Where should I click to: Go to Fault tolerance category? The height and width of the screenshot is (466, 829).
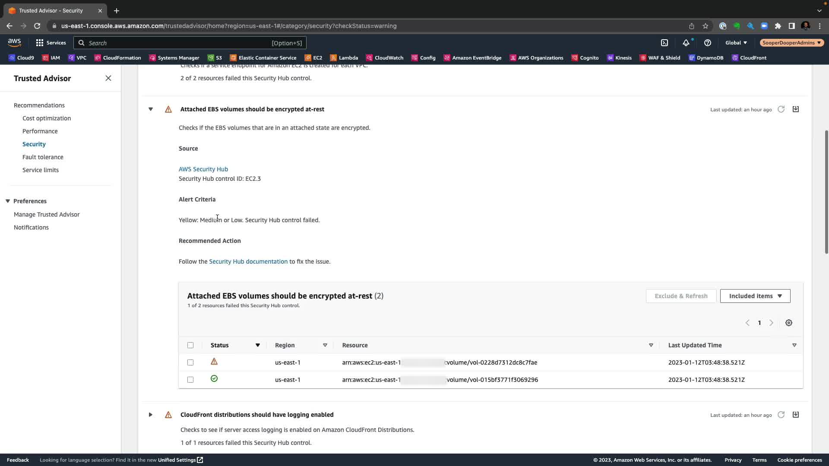pos(43,157)
